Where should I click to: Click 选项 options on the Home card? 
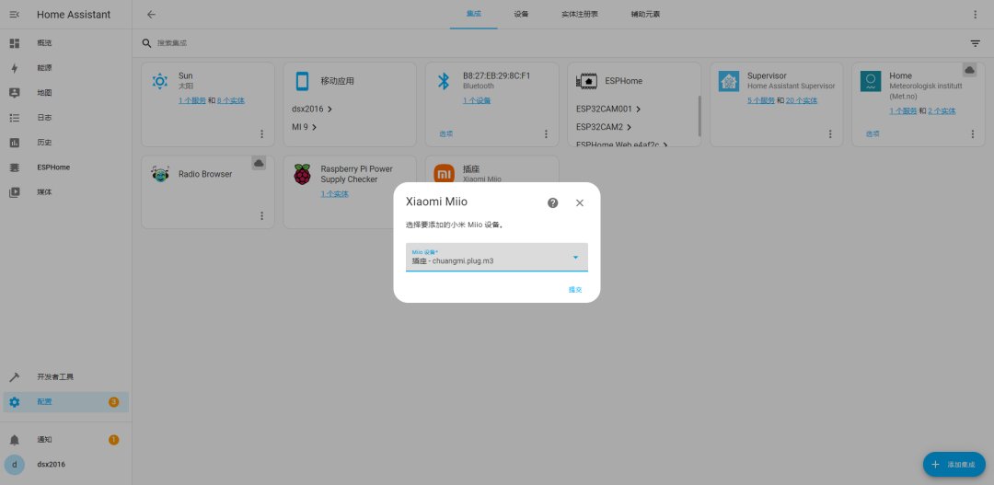873,133
